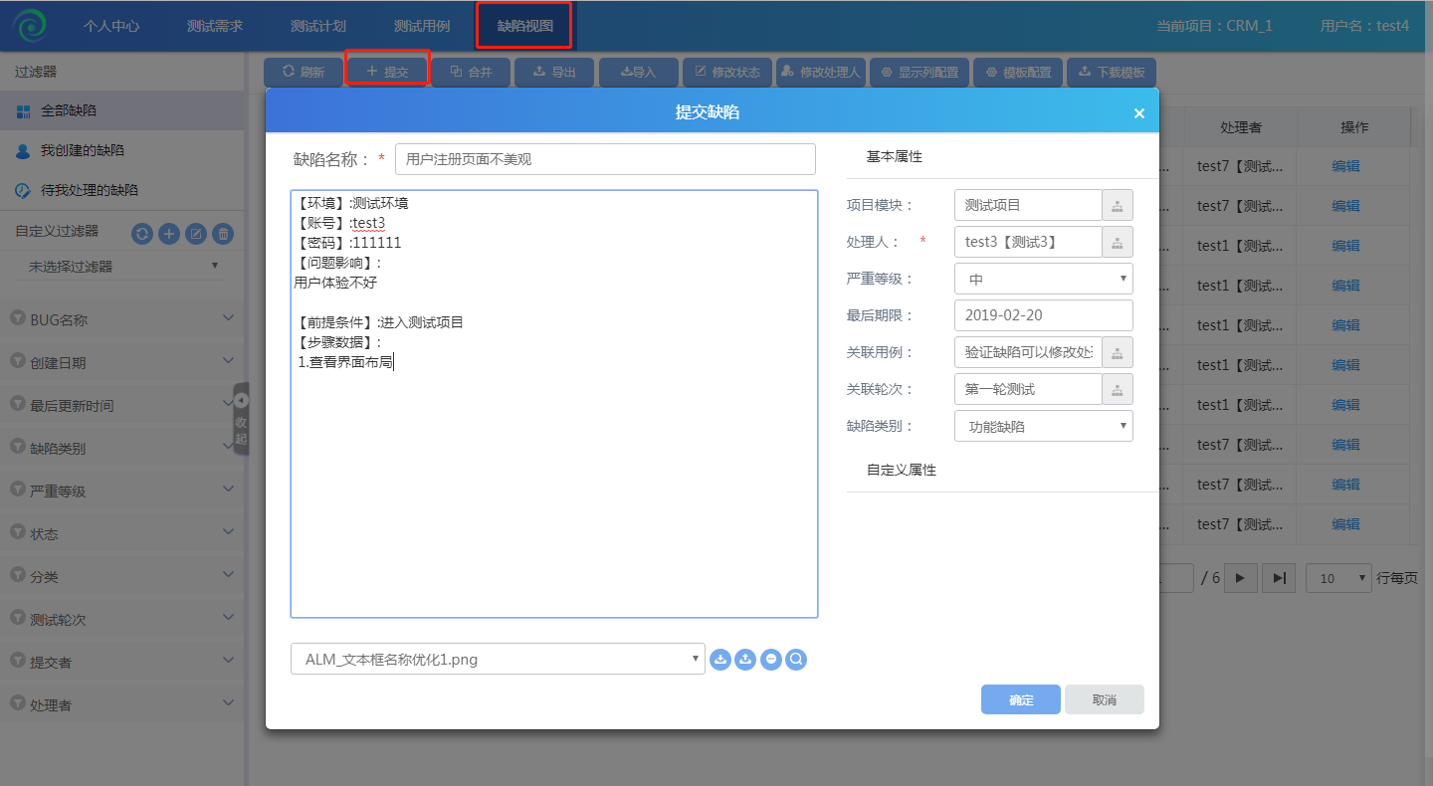This screenshot has width=1433, height=786.
Task: Open the 关联用例 picker icon
Action: point(1118,352)
